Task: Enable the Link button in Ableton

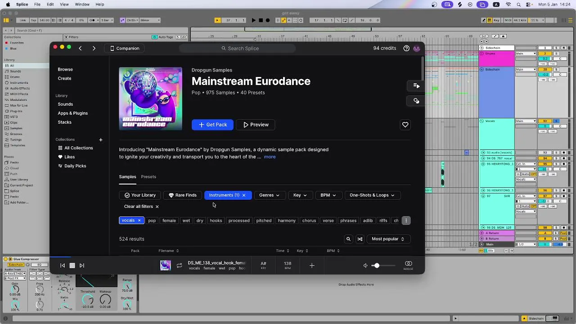Action: [x=23, y=20]
